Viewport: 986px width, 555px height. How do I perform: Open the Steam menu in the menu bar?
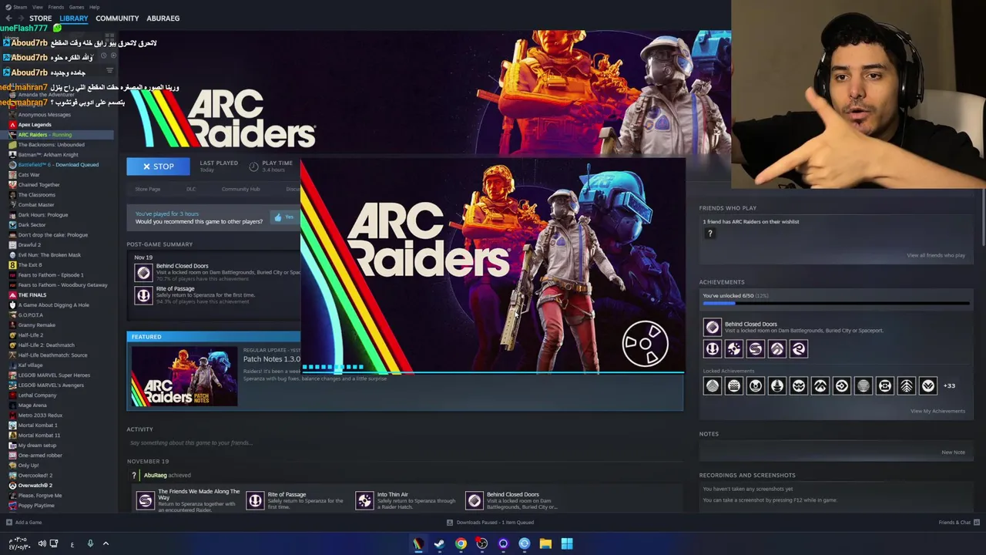click(x=19, y=7)
